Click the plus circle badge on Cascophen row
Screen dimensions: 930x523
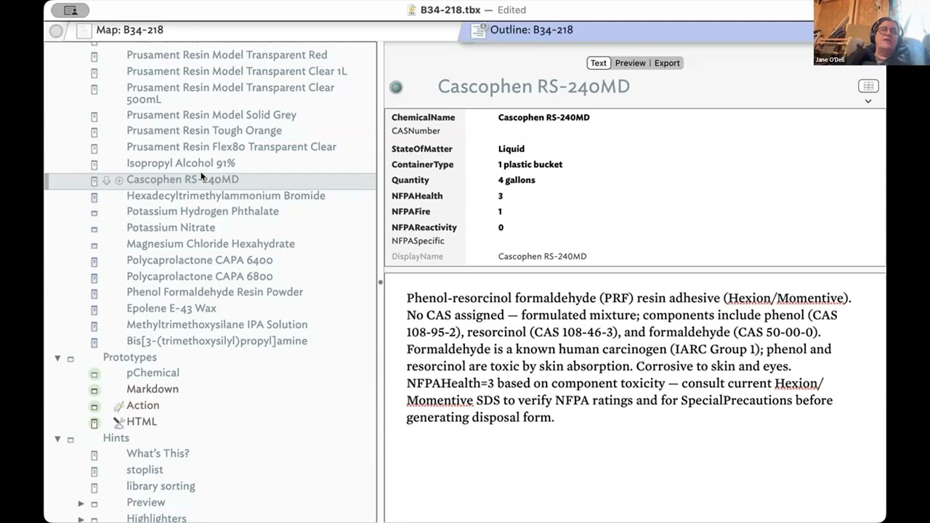point(119,180)
